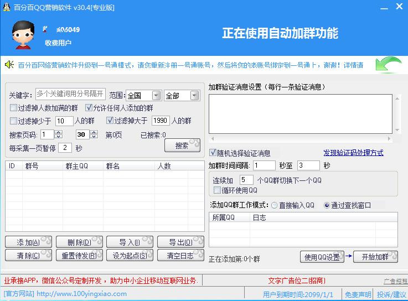This screenshot has width=408, height=301.
Task: Click the user expiry date status text
Action: [298, 294]
